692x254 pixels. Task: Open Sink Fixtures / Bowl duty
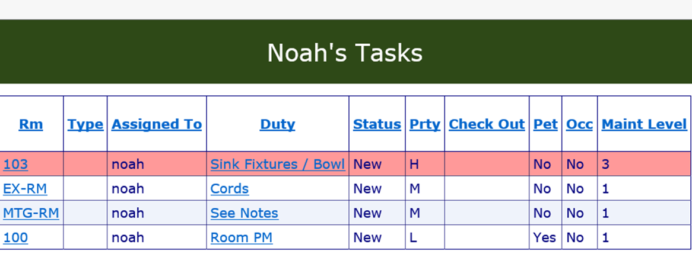pos(278,164)
